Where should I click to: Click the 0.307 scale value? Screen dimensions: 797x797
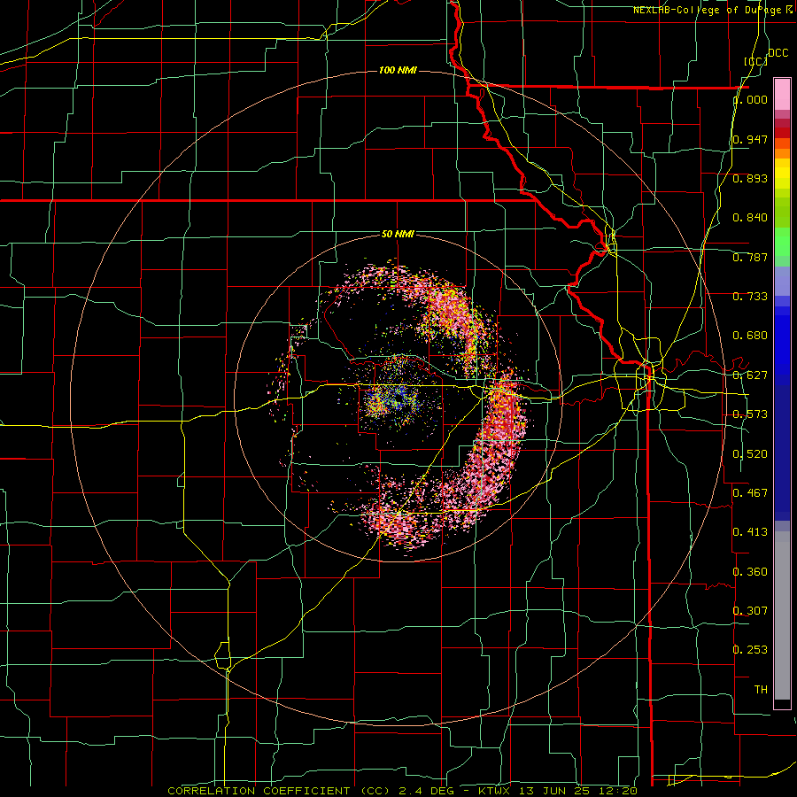pyautogui.click(x=750, y=610)
